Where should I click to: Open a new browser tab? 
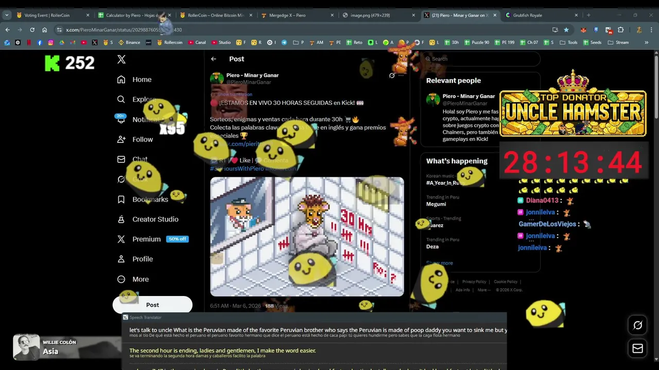(x=588, y=15)
